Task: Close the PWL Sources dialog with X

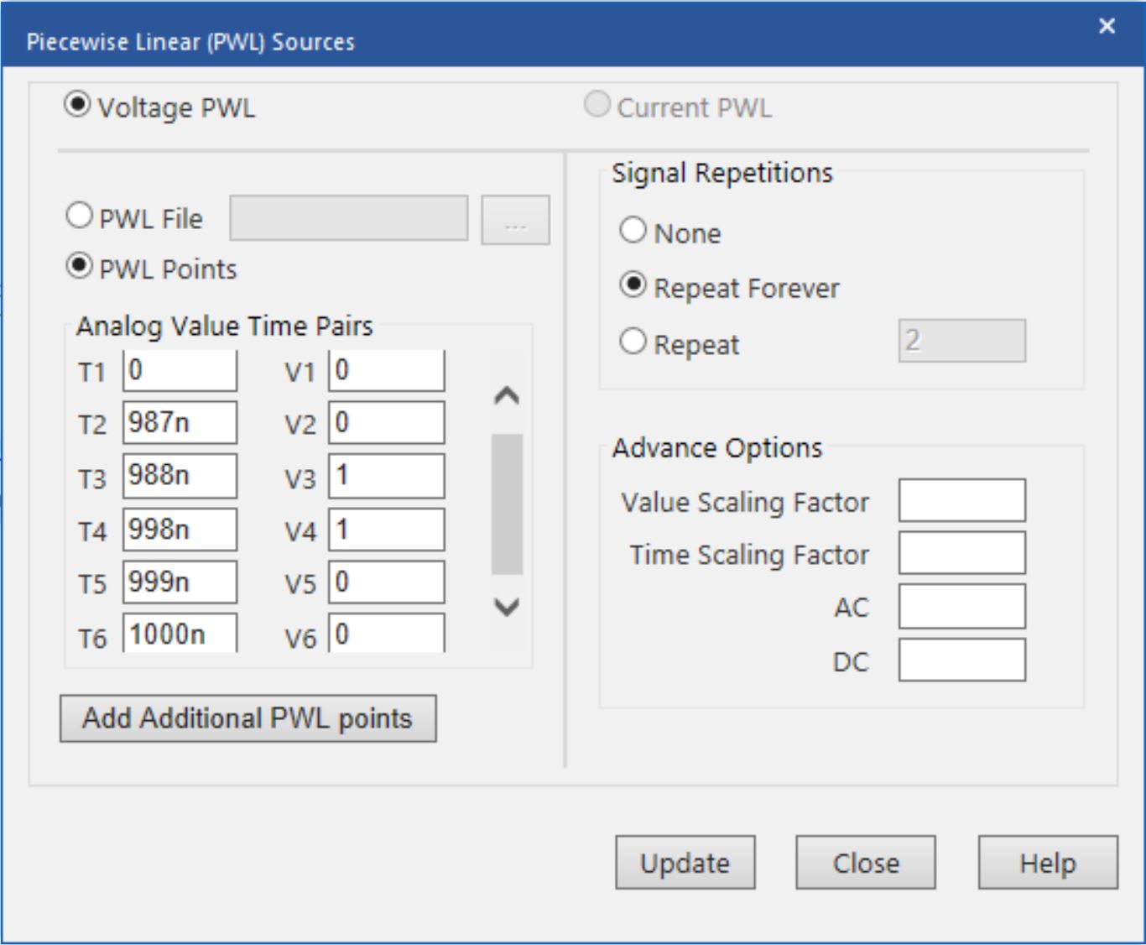Action: [1107, 27]
